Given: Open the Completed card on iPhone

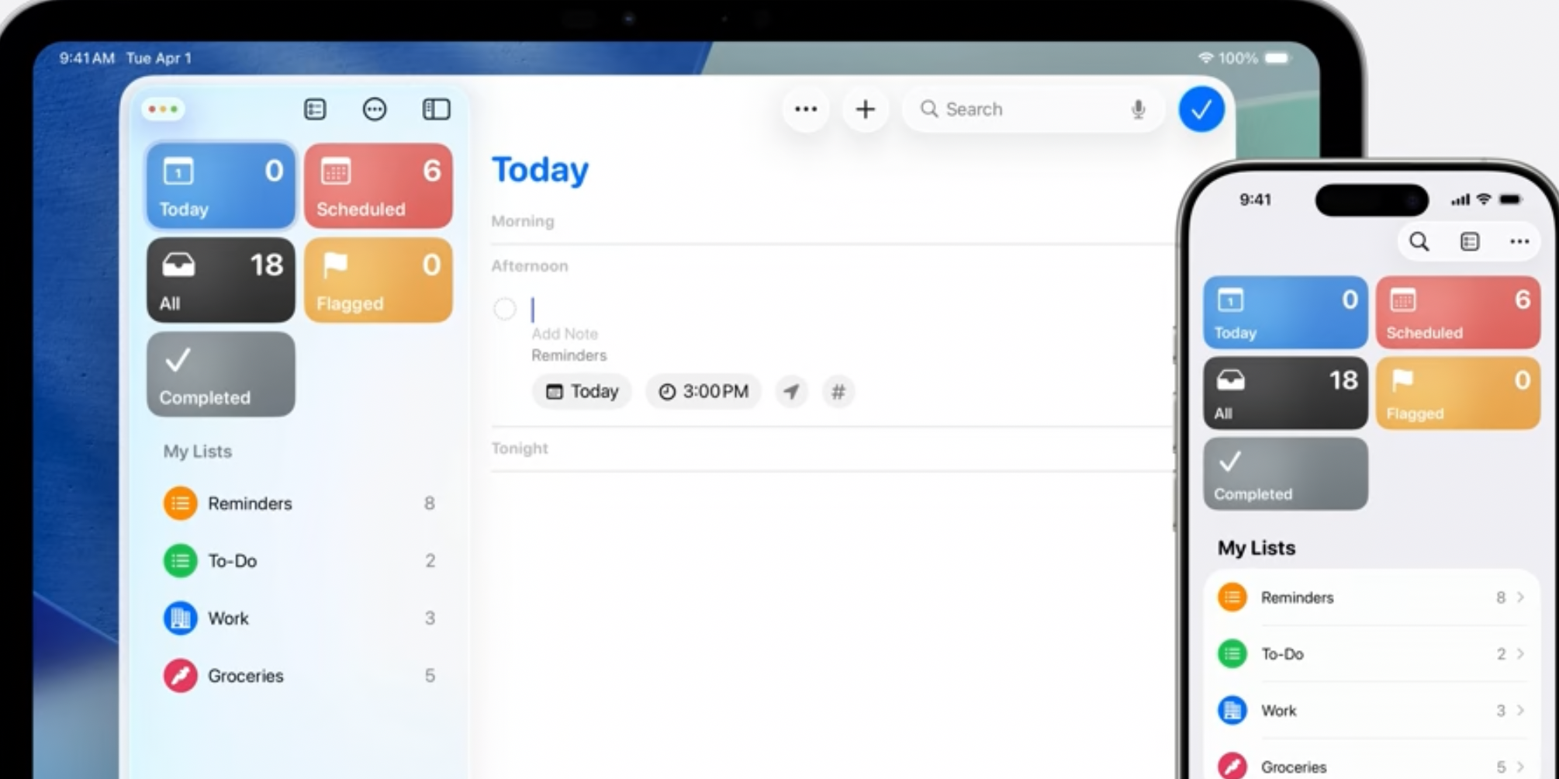Looking at the screenshot, I should coord(1285,473).
